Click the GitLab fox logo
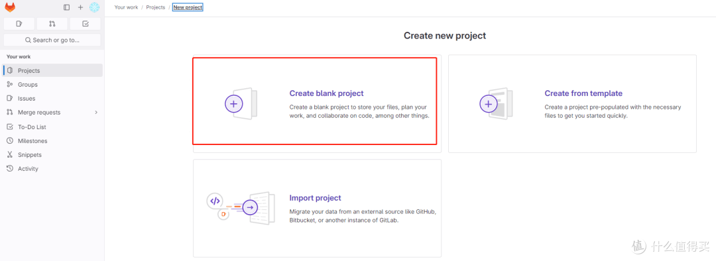This screenshot has width=716, height=261. (10, 7)
